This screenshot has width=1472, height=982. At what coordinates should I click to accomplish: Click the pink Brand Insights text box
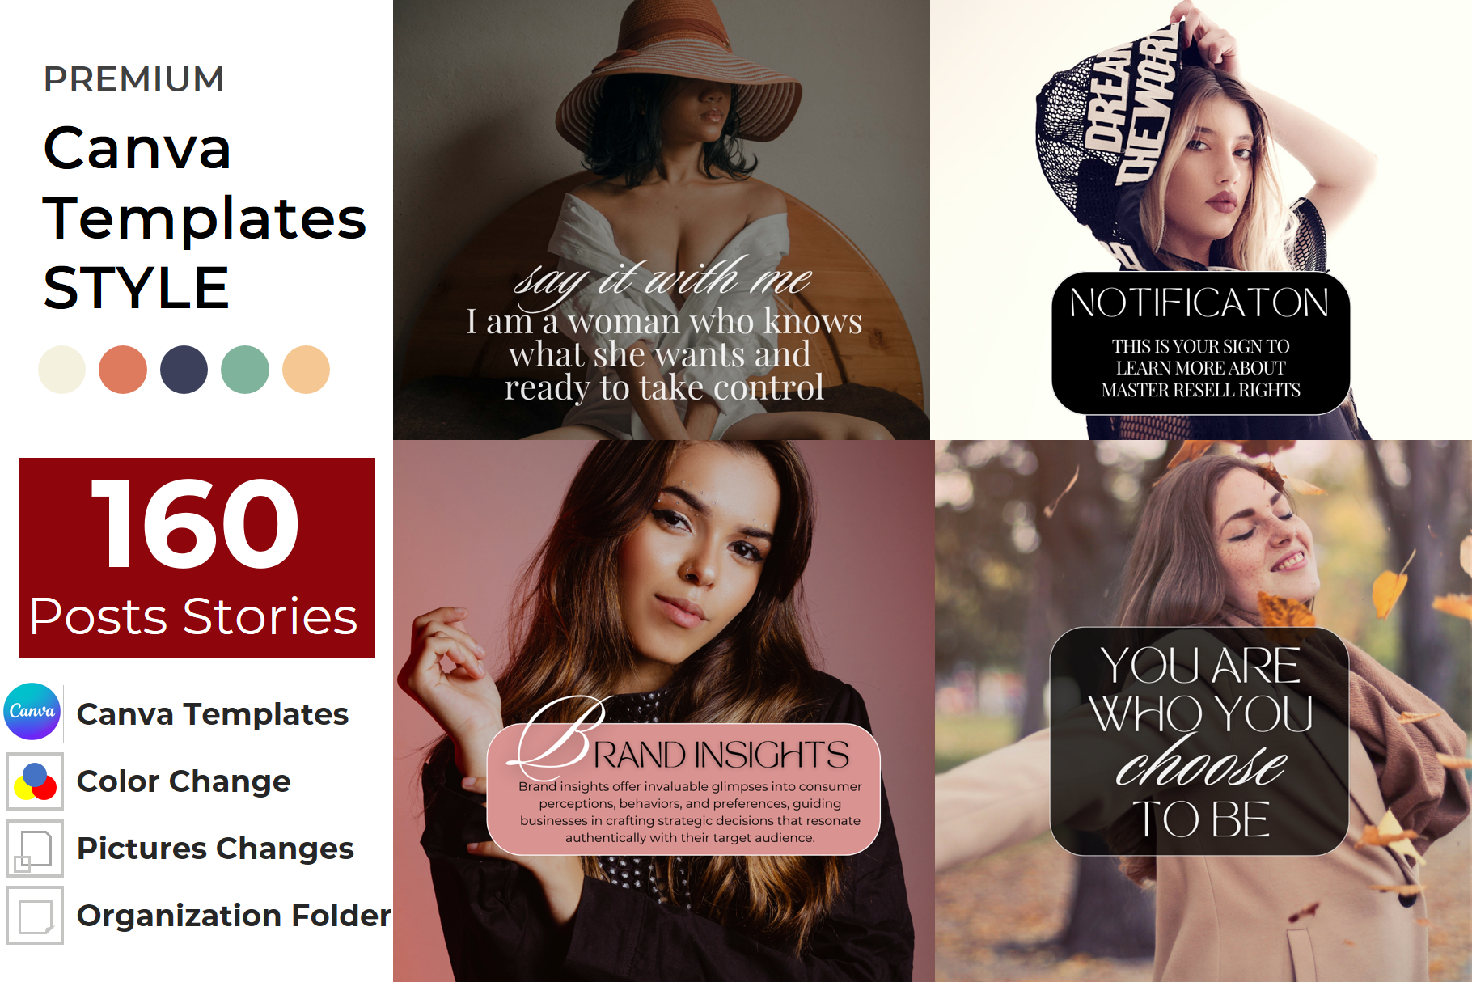click(x=683, y=789)
